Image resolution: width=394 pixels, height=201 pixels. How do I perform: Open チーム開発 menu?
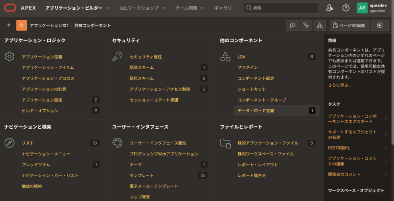click(x=186, y=8)
